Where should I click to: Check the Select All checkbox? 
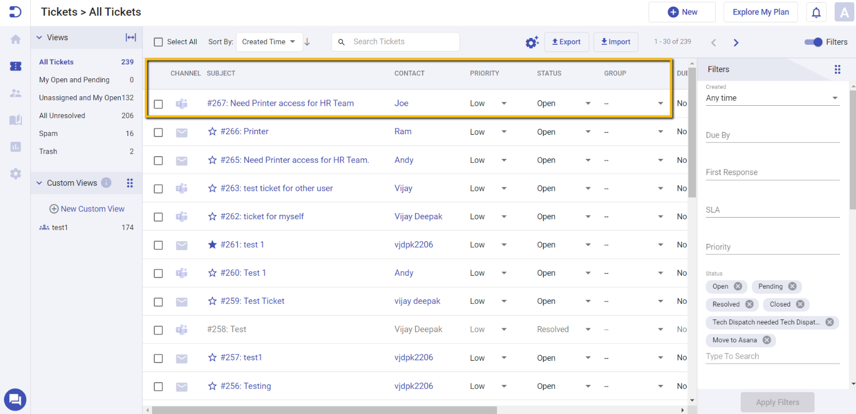pos(158,41)
